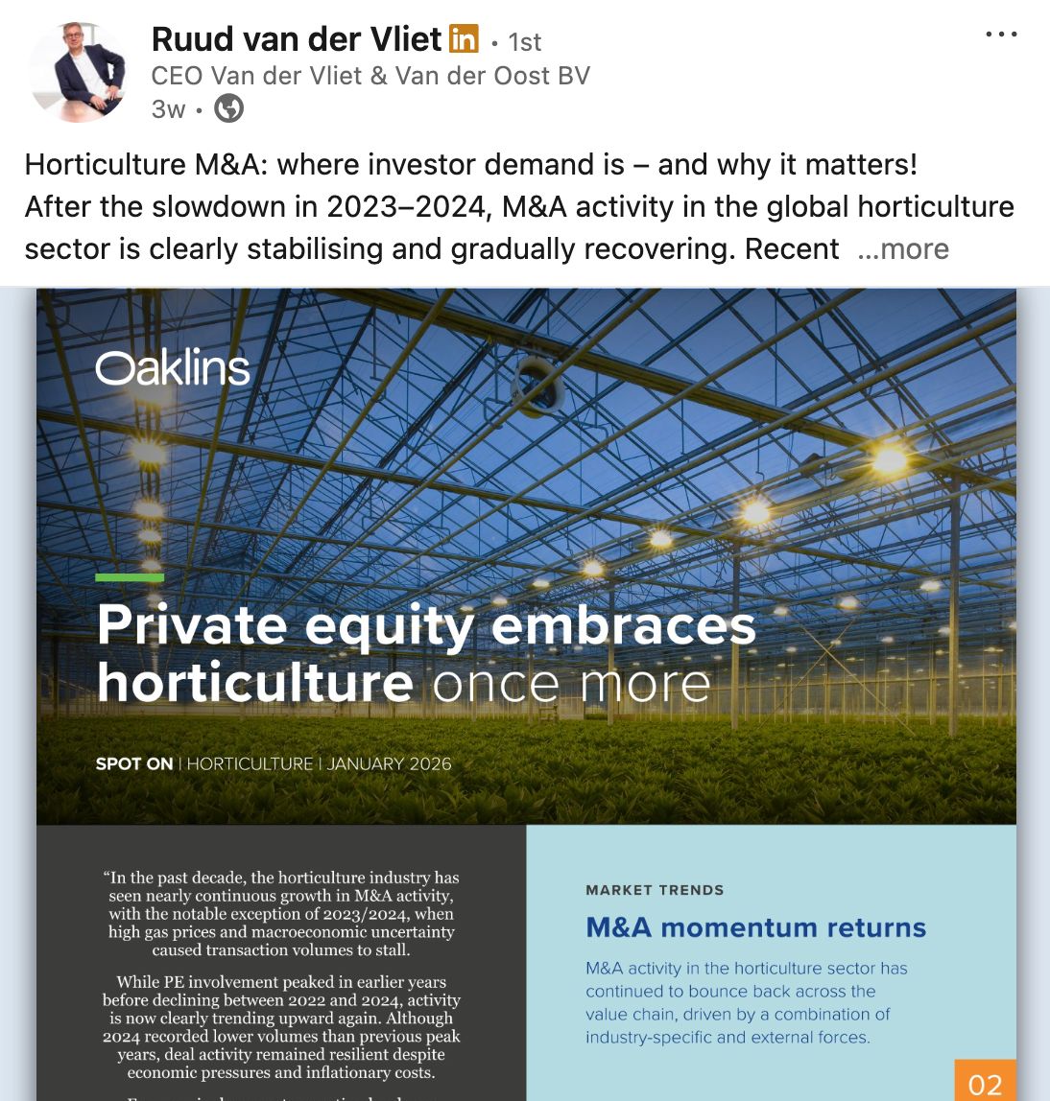Viewport: 1050px width, 1101px height.
Task: Click the "SPOT ON | HORTICULTURE | JANUARY 2026" tagline
Action: click(x=274, y=763)
